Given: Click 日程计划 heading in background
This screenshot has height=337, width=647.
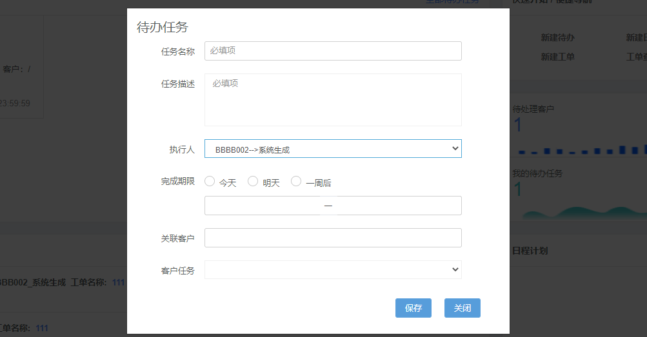Looking at the screenshot, I should click(530, 251).
